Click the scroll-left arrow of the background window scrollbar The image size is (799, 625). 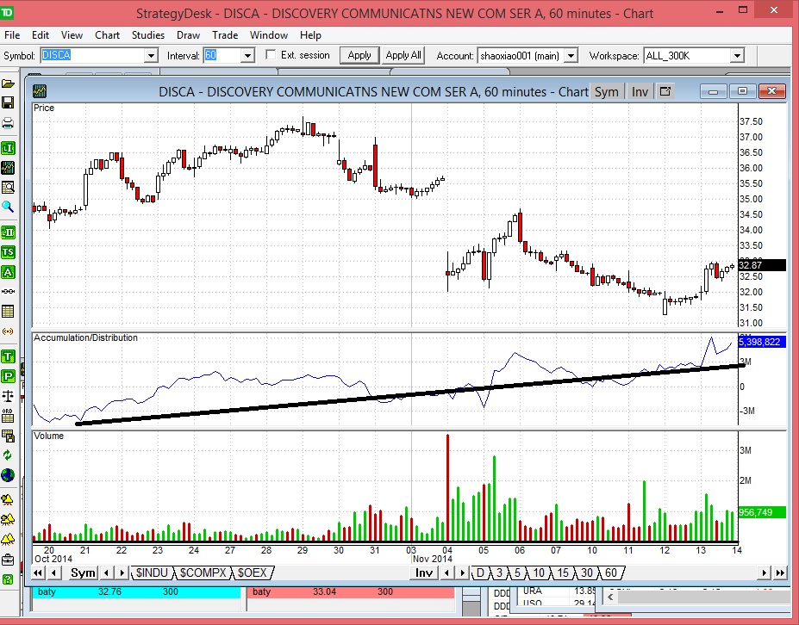(610, 597)
